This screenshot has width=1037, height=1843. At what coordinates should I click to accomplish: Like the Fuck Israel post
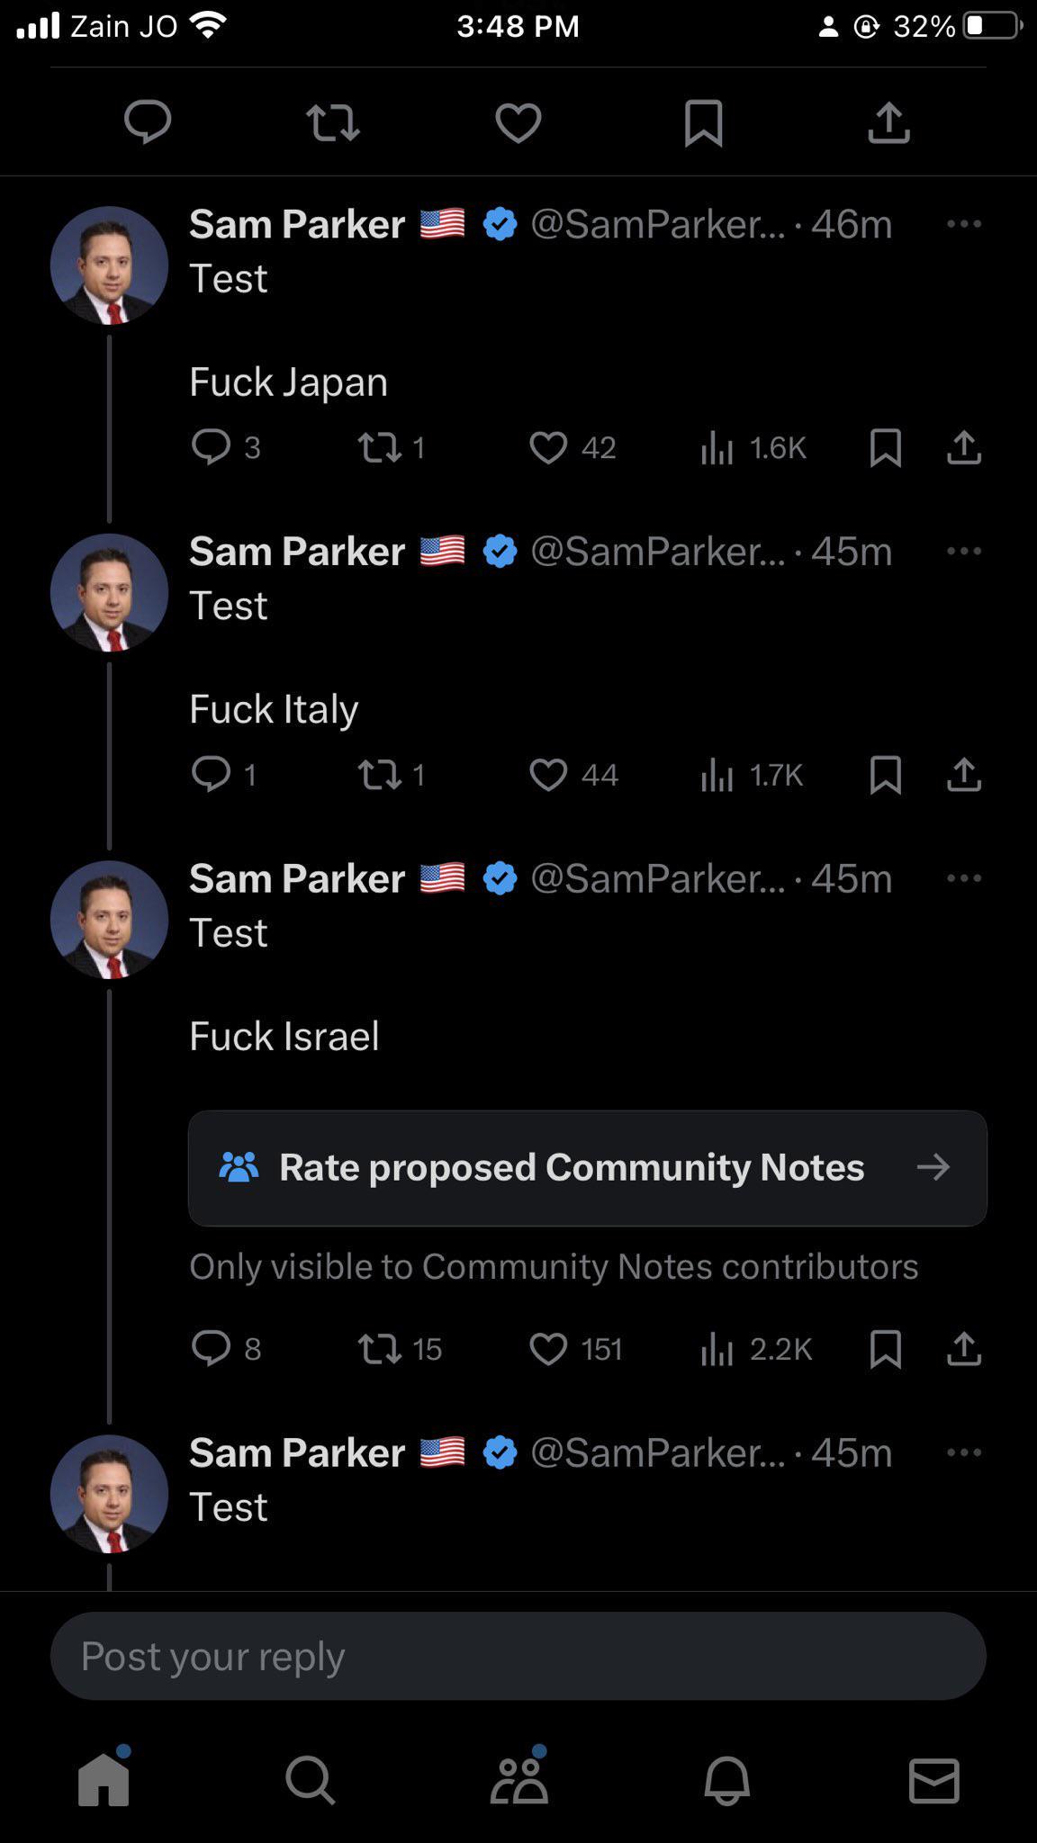[548, 1348]
